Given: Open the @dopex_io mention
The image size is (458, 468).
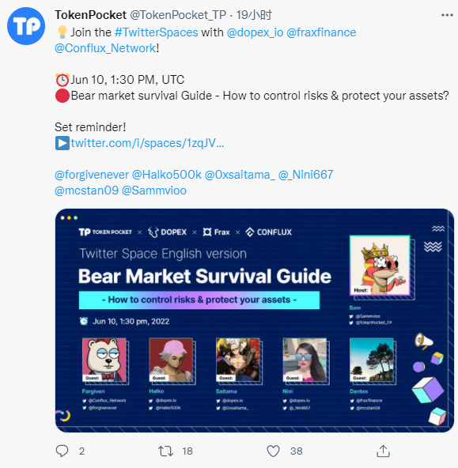Looking at the screenshot, I should (255, 32).
